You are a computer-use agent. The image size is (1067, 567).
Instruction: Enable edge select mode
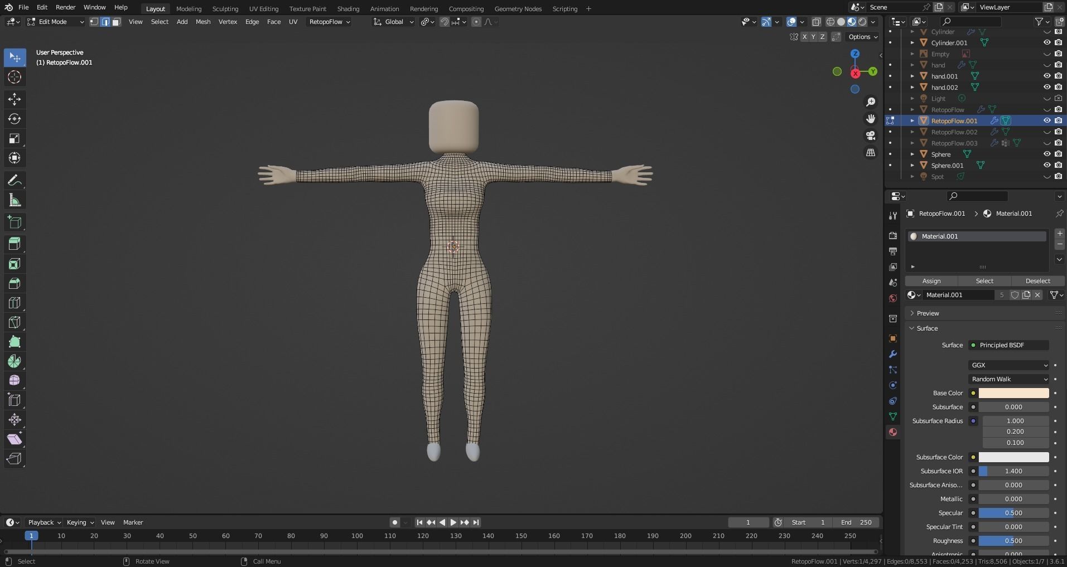click(105, 22)
